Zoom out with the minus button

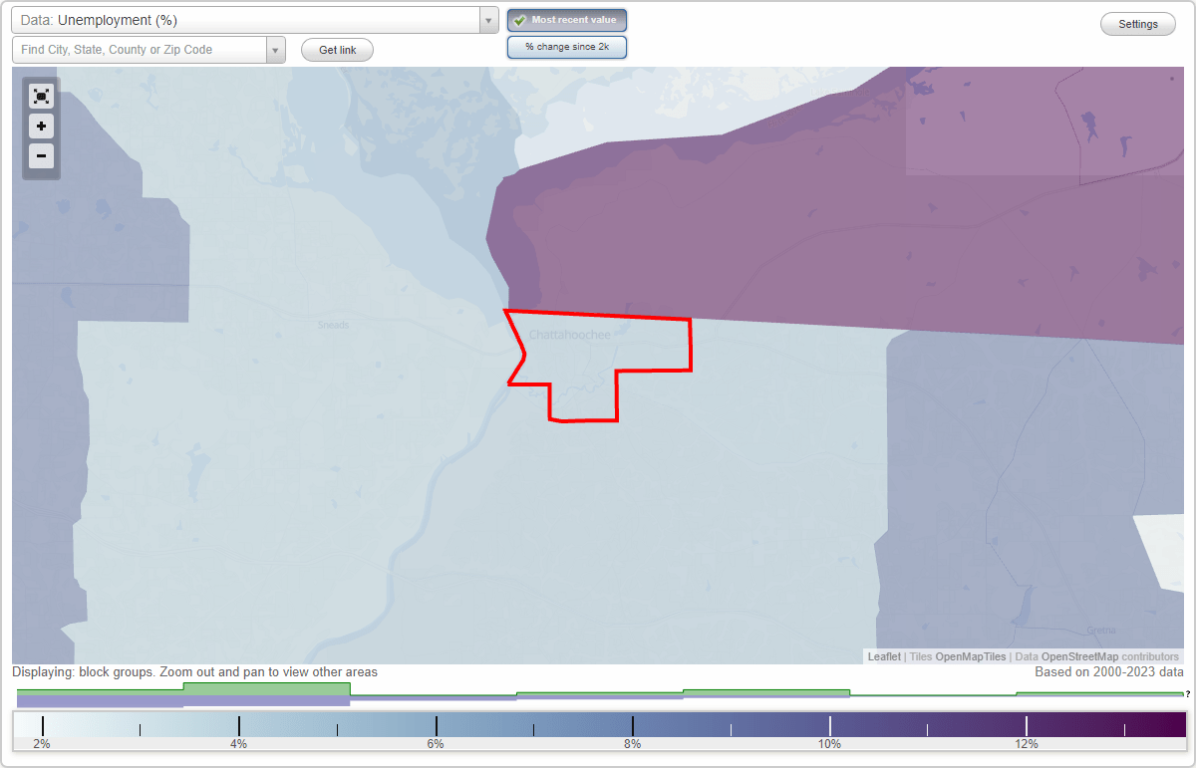(41, 155)
